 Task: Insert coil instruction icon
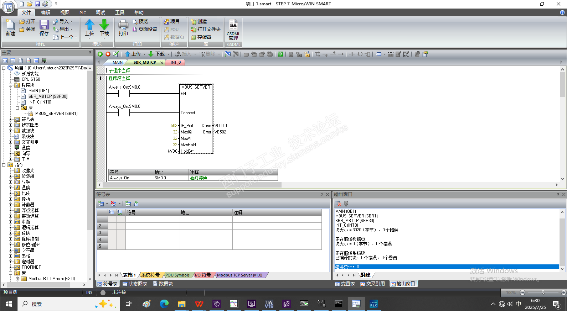[360, 54]
